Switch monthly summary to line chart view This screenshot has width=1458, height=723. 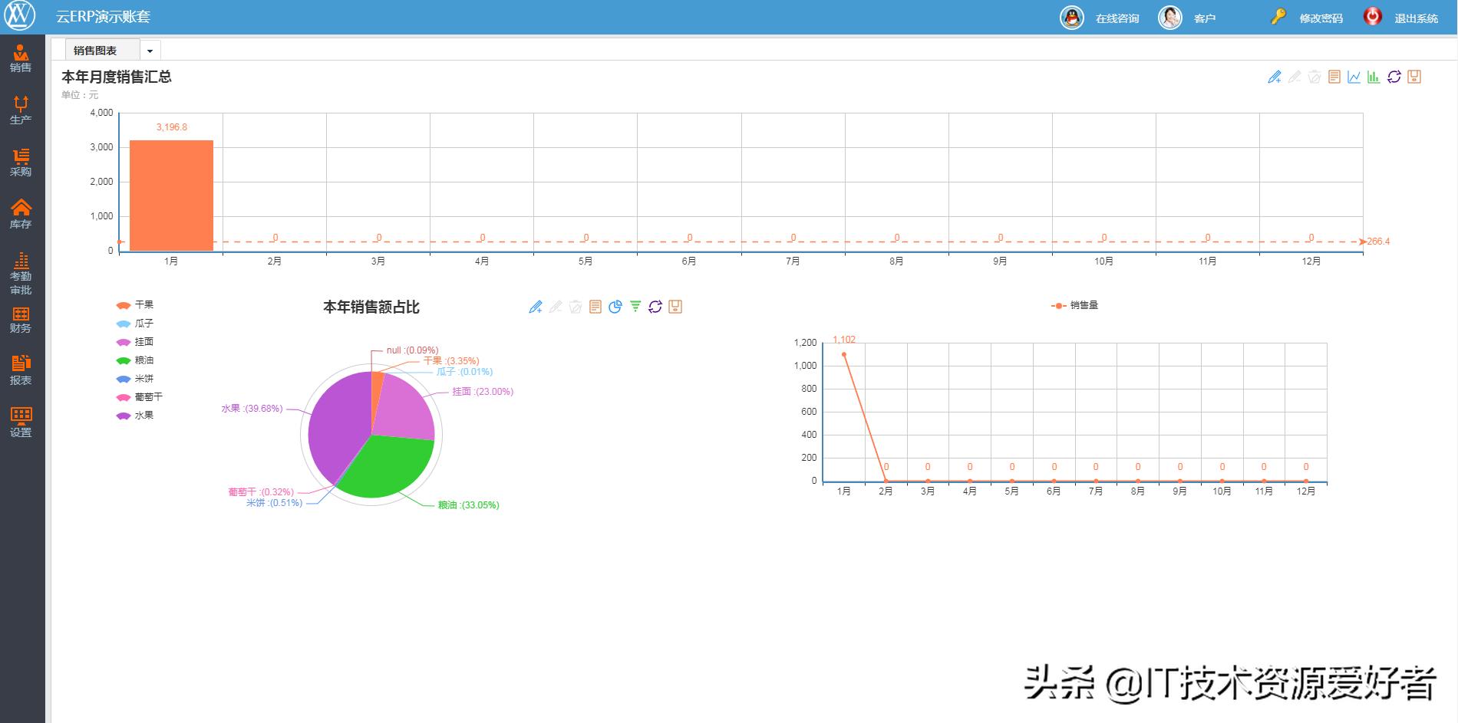click(1353, 76)
